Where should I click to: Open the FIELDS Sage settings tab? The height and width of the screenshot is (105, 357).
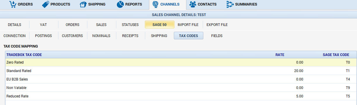point(217,36)
